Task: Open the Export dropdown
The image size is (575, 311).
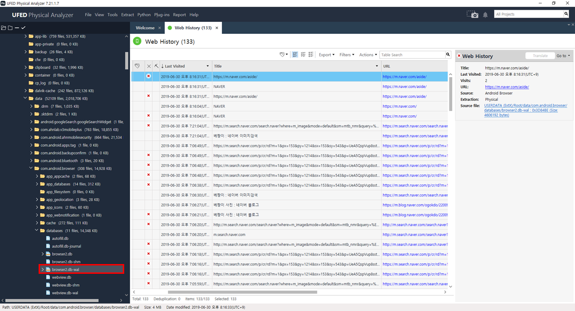Action: [x=327, y=55]
